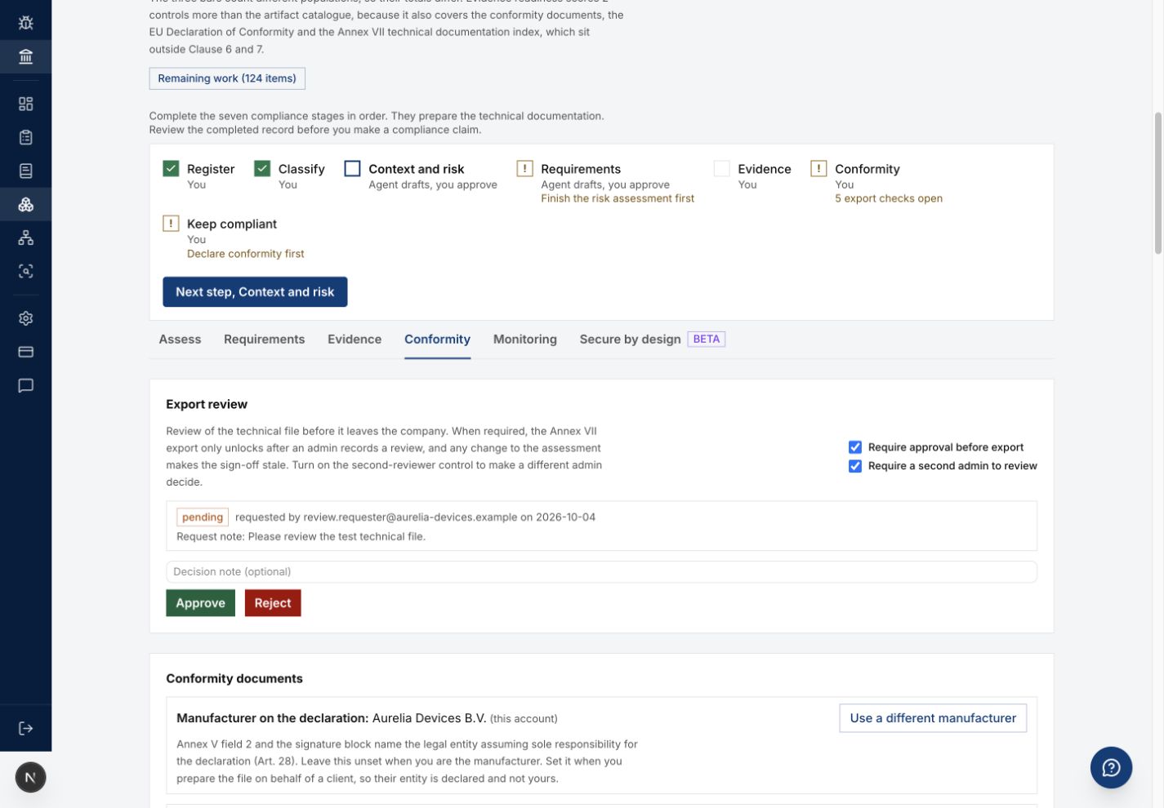This screenshot has width=1164, height=808.
Task: Click the Keep compliant stage warning icon
Action: (x=171, y=223)
